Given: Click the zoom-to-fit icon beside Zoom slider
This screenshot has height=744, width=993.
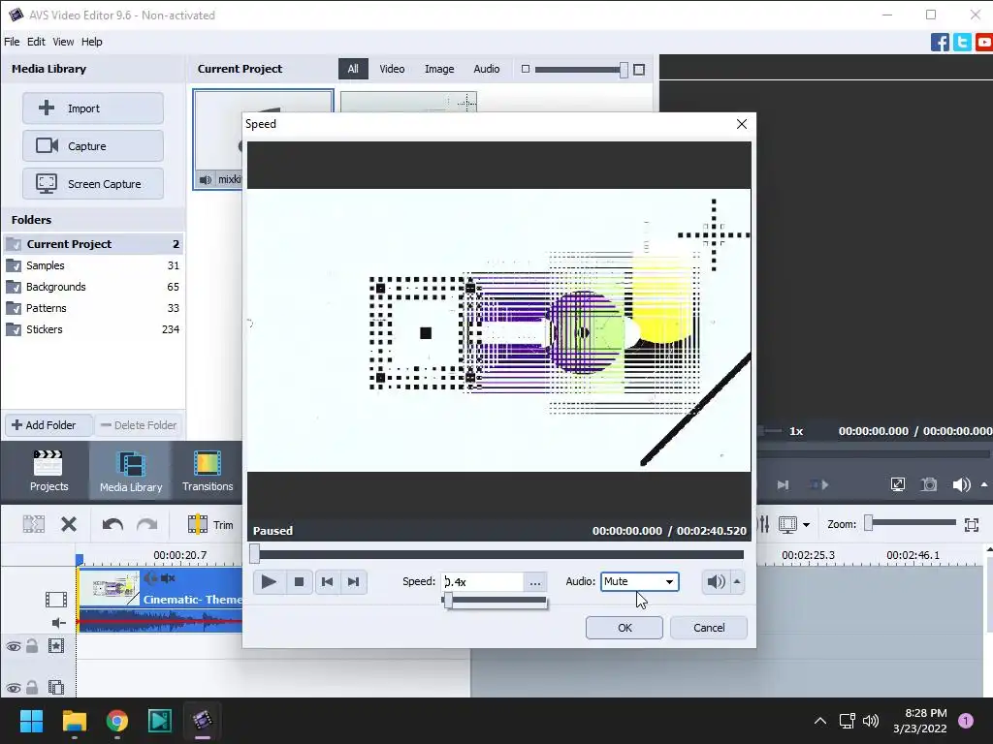Looking at the screenshot, I should tap(972, 524).
